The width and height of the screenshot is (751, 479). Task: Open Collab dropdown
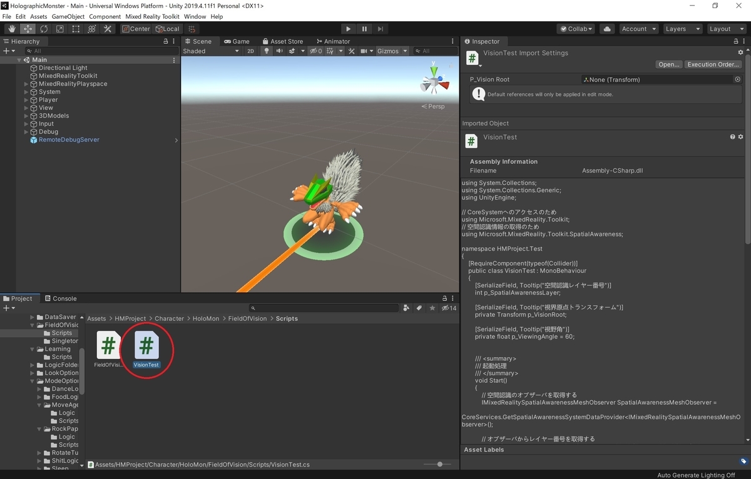(x=576, y=29)
